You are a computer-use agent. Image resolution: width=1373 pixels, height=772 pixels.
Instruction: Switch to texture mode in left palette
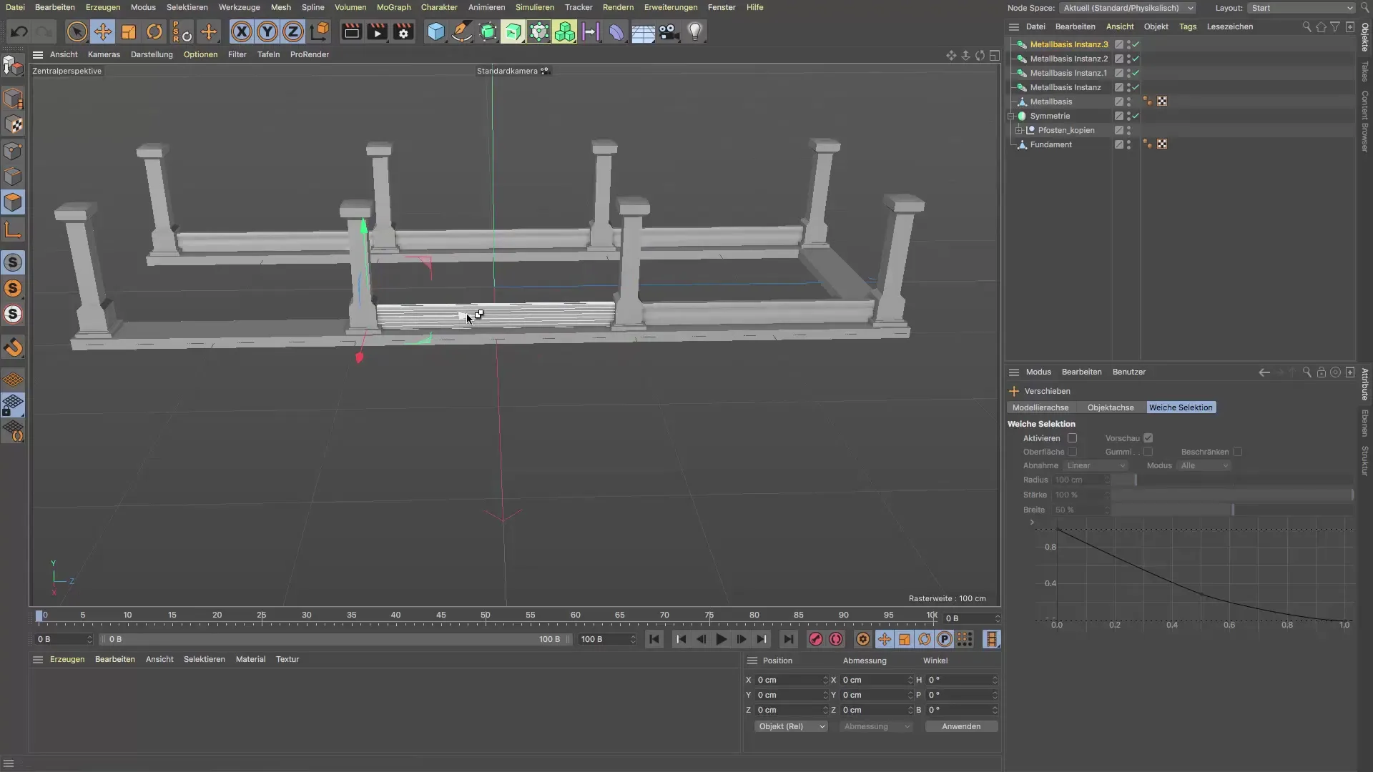click(13, 124)
